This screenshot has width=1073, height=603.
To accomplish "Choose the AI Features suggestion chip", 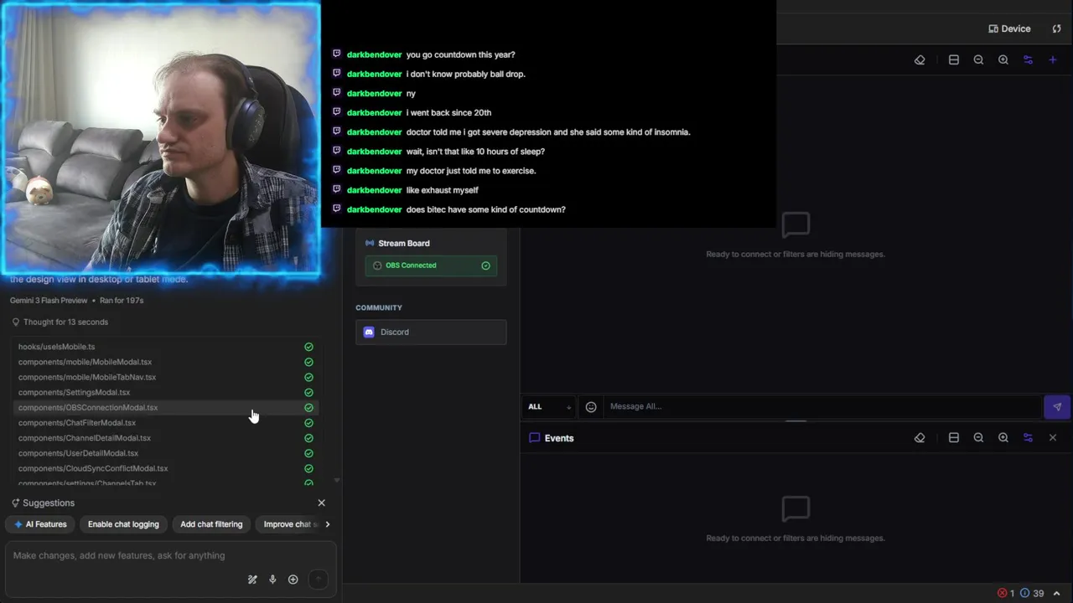I will pos(40,524).
